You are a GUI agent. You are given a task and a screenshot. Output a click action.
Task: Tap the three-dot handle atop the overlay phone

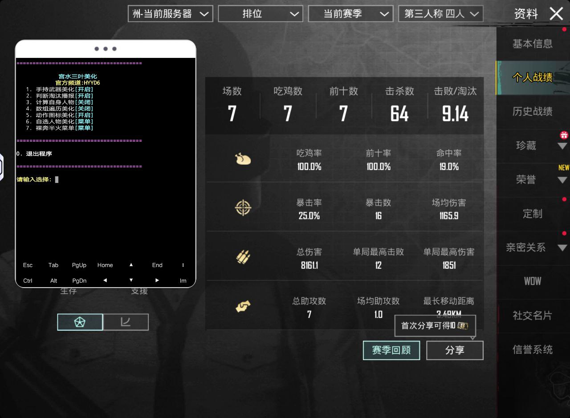tap(106, 49)
